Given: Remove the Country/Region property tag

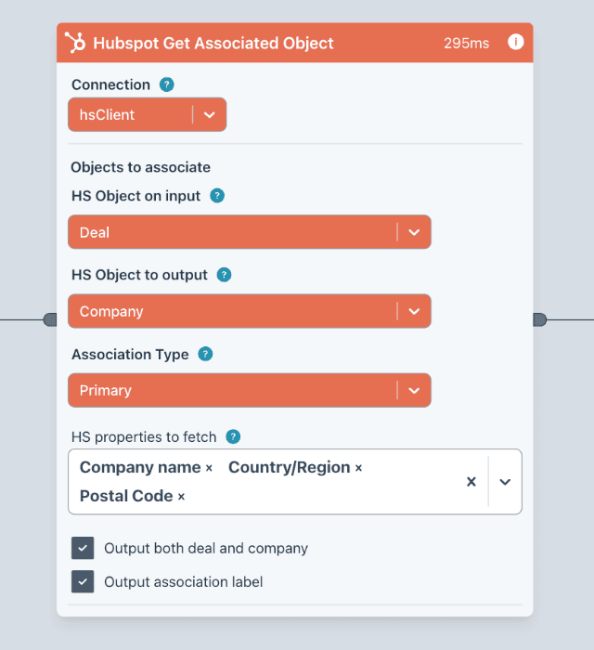Looking at the screenshot, I should tap(358, 468).
